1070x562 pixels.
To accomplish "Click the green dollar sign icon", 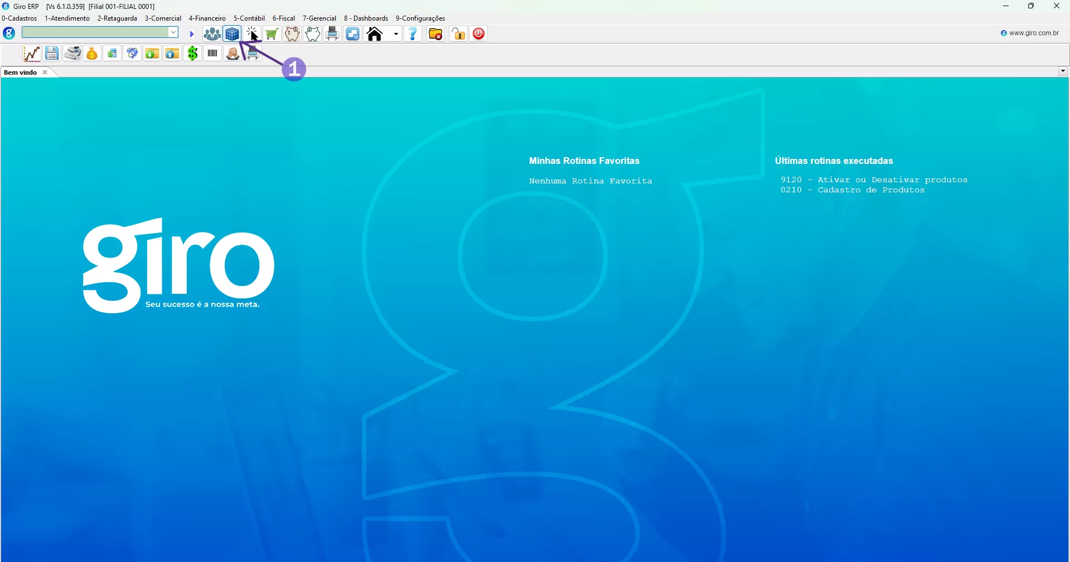I will 192,54.
